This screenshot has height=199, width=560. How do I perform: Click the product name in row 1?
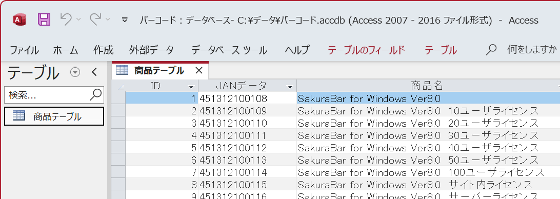tap(428, 98)
